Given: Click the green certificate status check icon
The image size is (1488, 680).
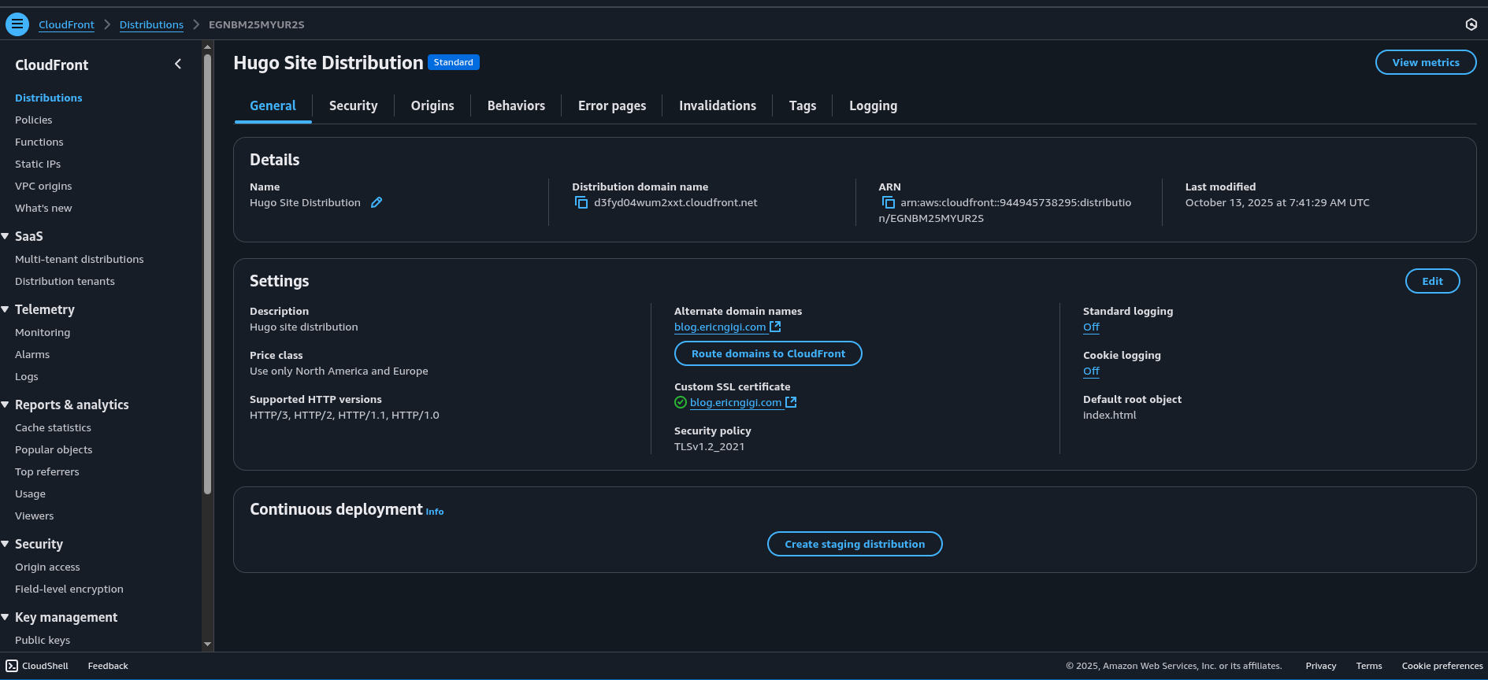Looking at the screenshot, I should tap(681, 402).
